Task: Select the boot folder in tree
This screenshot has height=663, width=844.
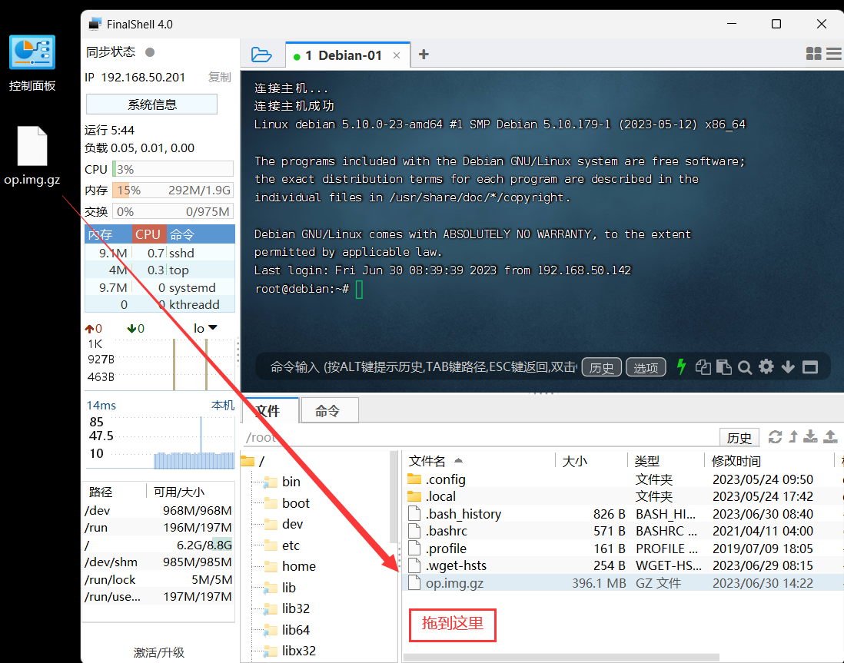Action: (287, 503)
